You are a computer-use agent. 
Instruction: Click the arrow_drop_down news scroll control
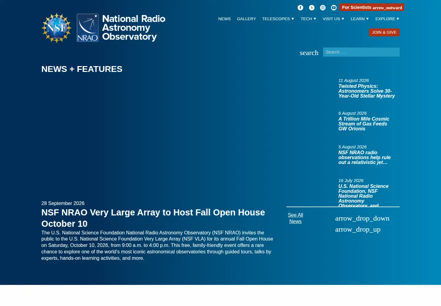362,218
